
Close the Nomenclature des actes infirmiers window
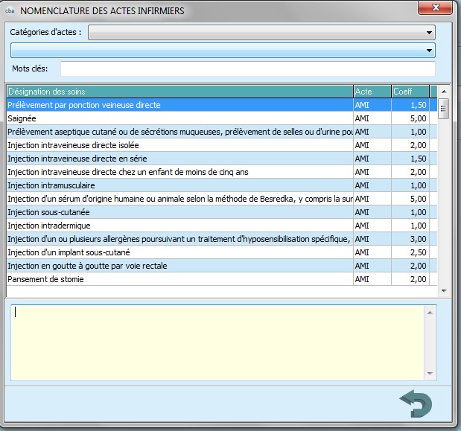pos(436,7)
